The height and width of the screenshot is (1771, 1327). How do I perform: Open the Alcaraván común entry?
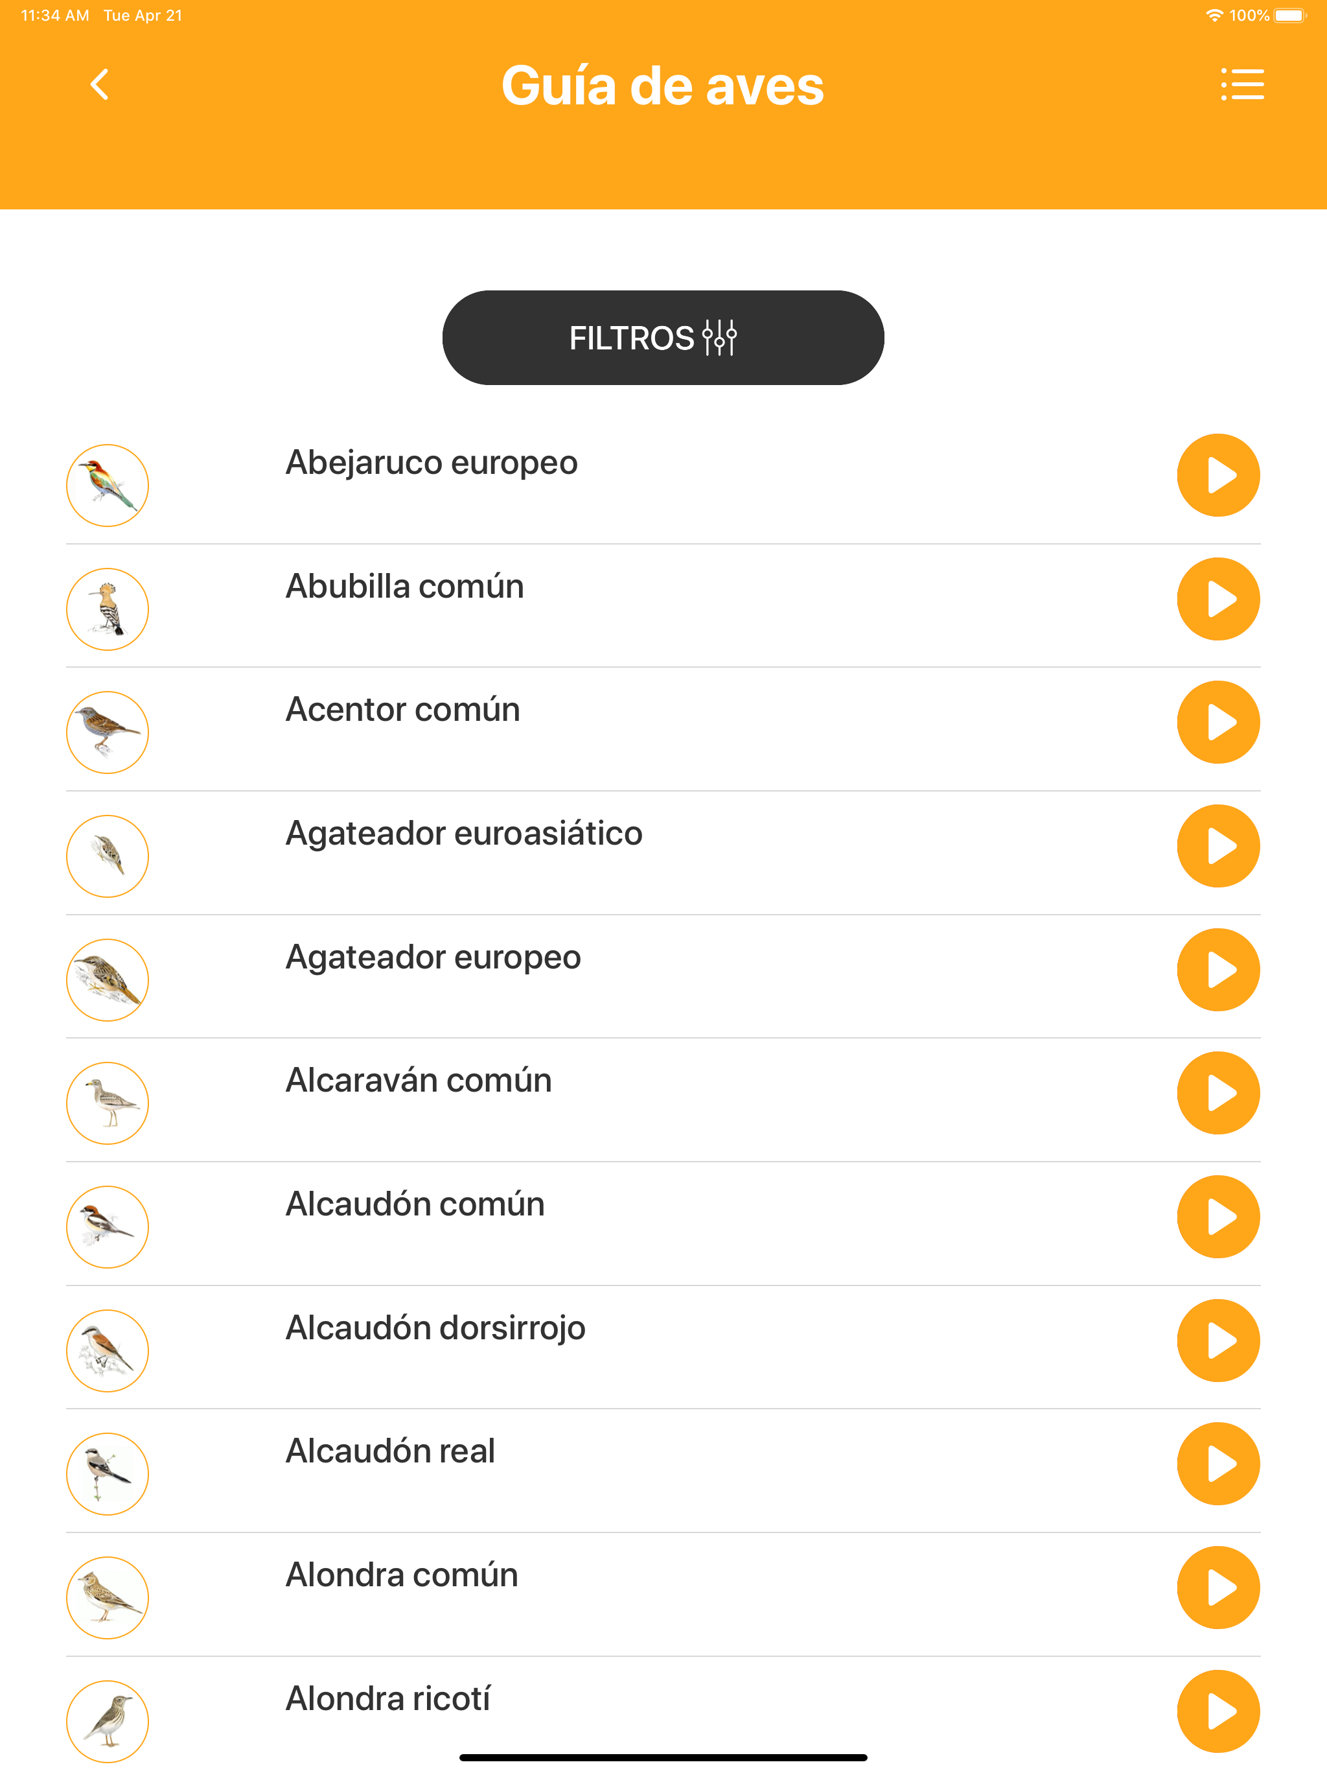click(663, 1100)
